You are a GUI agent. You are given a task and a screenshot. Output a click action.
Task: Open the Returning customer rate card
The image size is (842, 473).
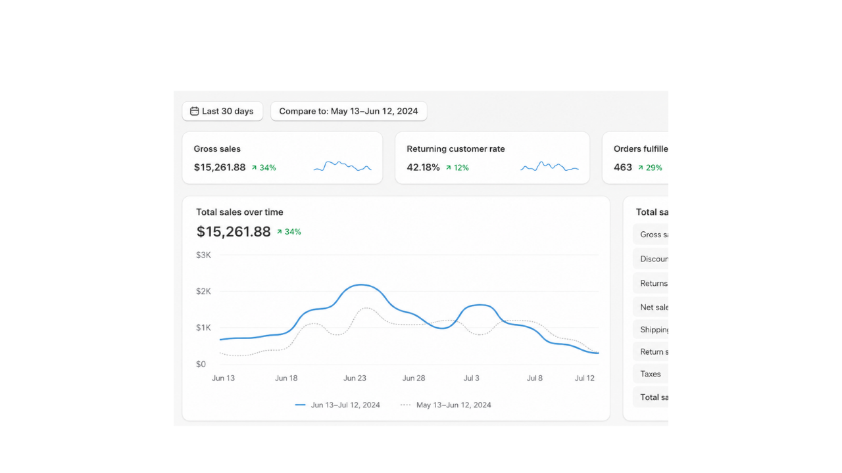pos(492,158)
